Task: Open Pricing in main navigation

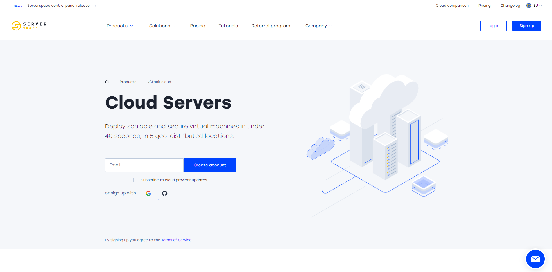Action: [x=198, y=26]
